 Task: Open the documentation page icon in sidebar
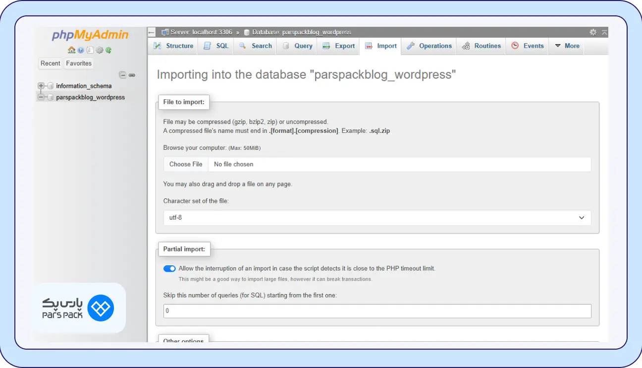point(90,50)
